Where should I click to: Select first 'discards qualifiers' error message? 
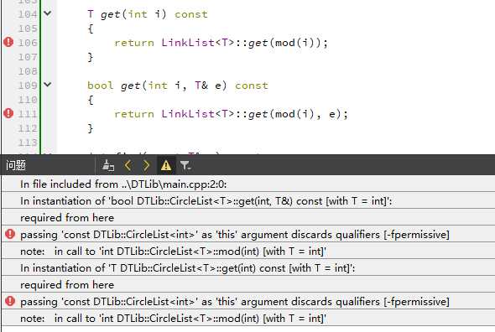coord(235,235)
